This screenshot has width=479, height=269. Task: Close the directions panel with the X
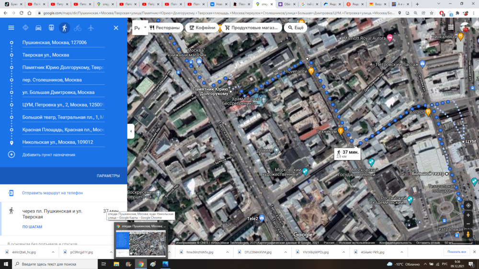(116, 28)
